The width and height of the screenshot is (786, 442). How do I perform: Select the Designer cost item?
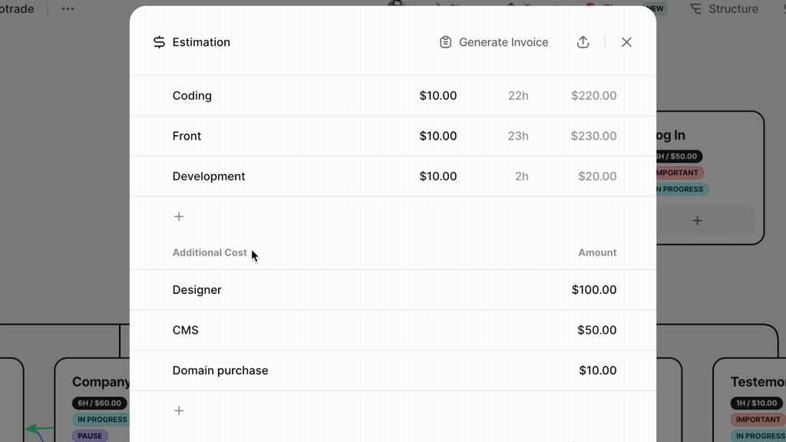point(197,289)
